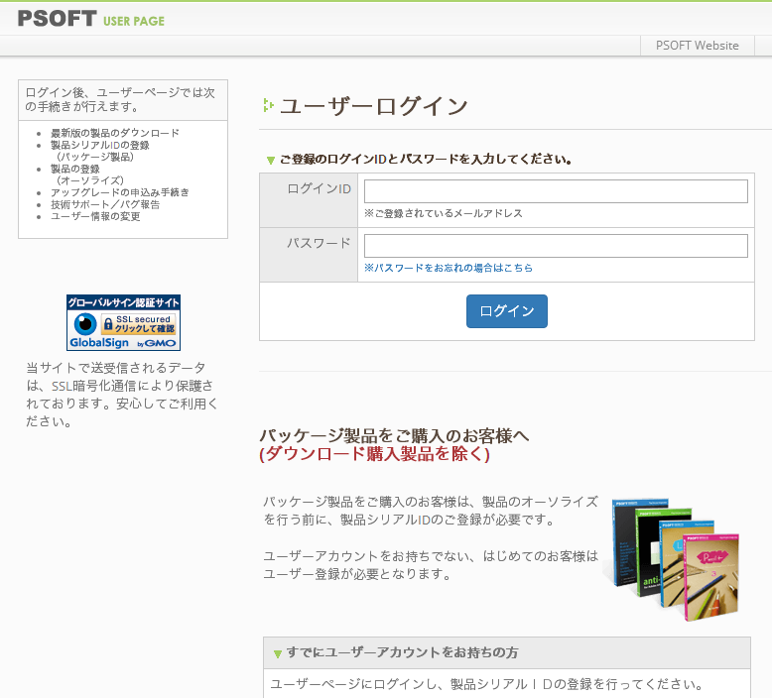Click heading パッケージ製品をご購入のお客様へ
The image size is (772, 698).
click(394, 436)
